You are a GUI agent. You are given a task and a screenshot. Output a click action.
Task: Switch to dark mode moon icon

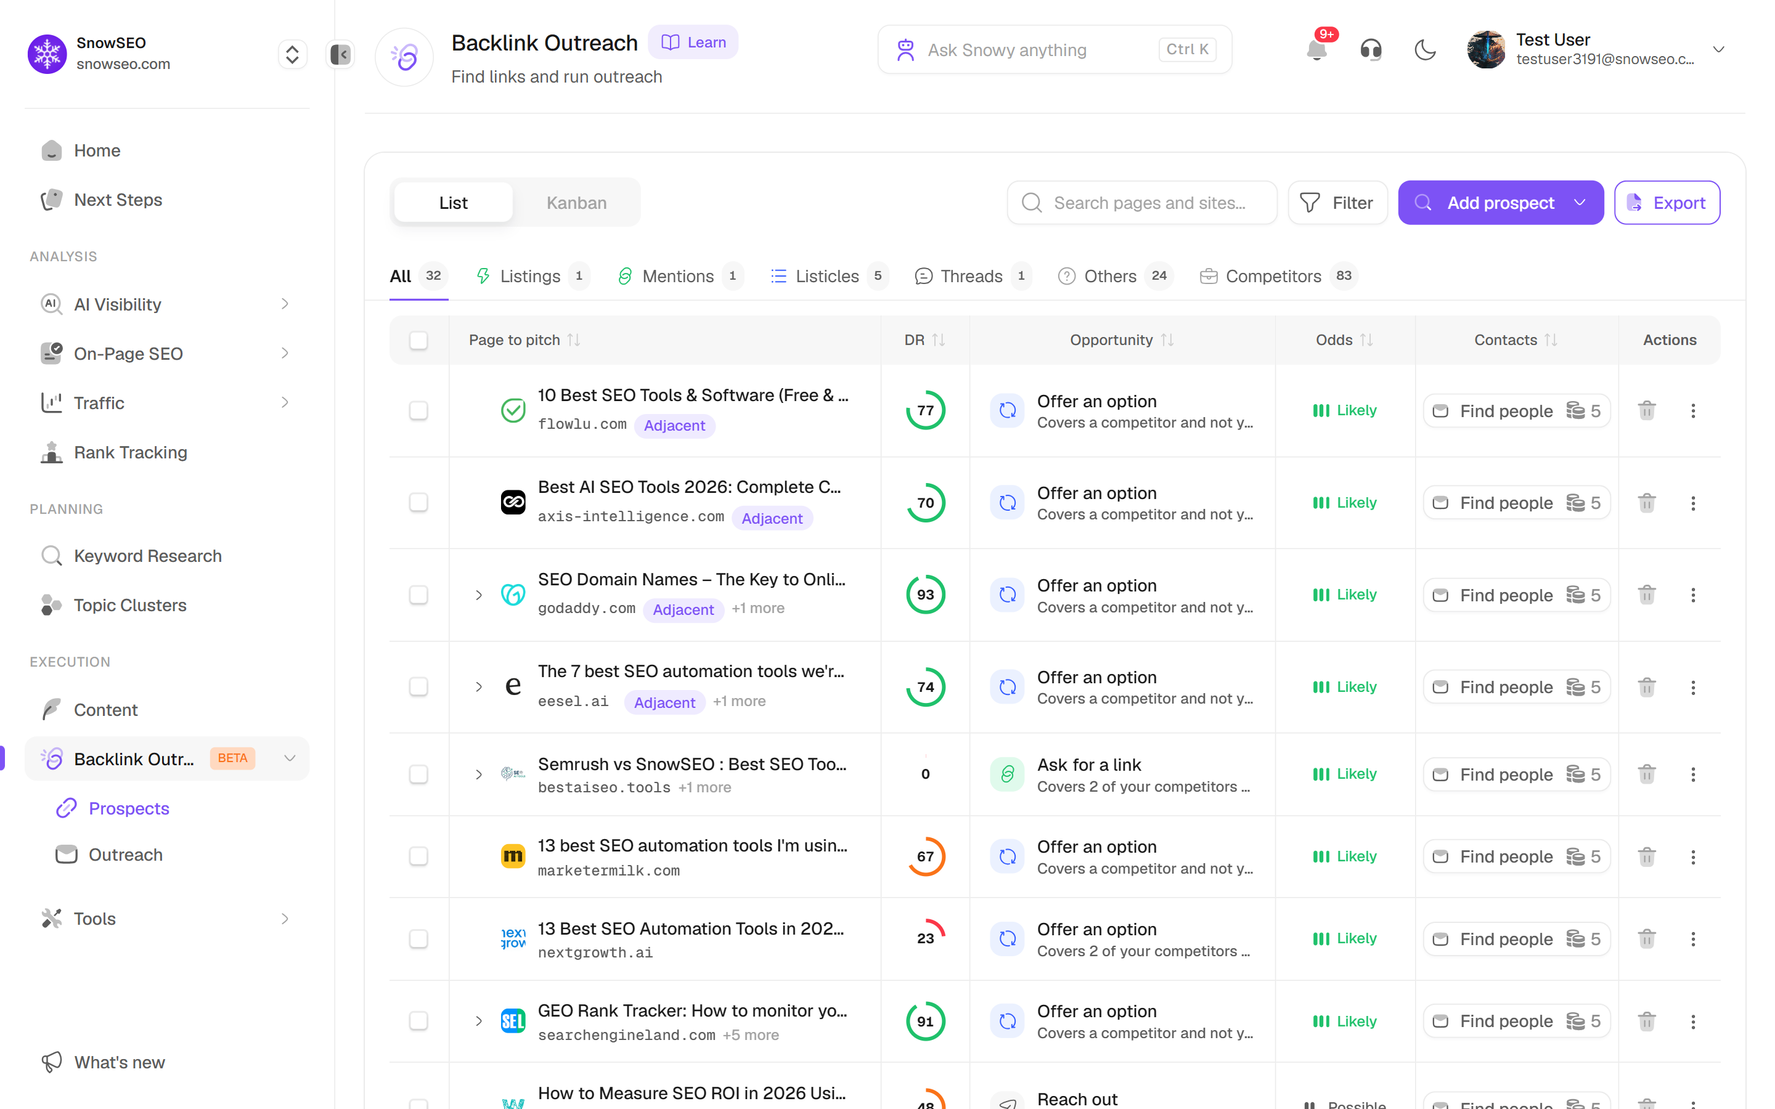pyautogui.click(x=1424, y=50)
